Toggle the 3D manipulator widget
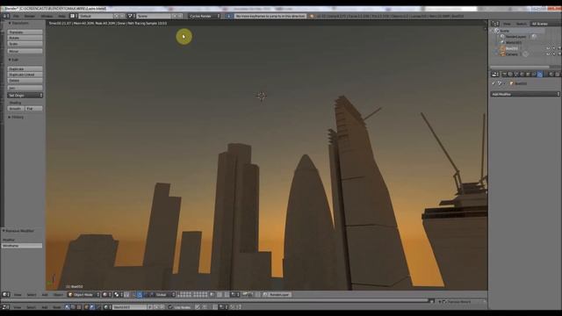562x316 pixels. tap(133, 295)
